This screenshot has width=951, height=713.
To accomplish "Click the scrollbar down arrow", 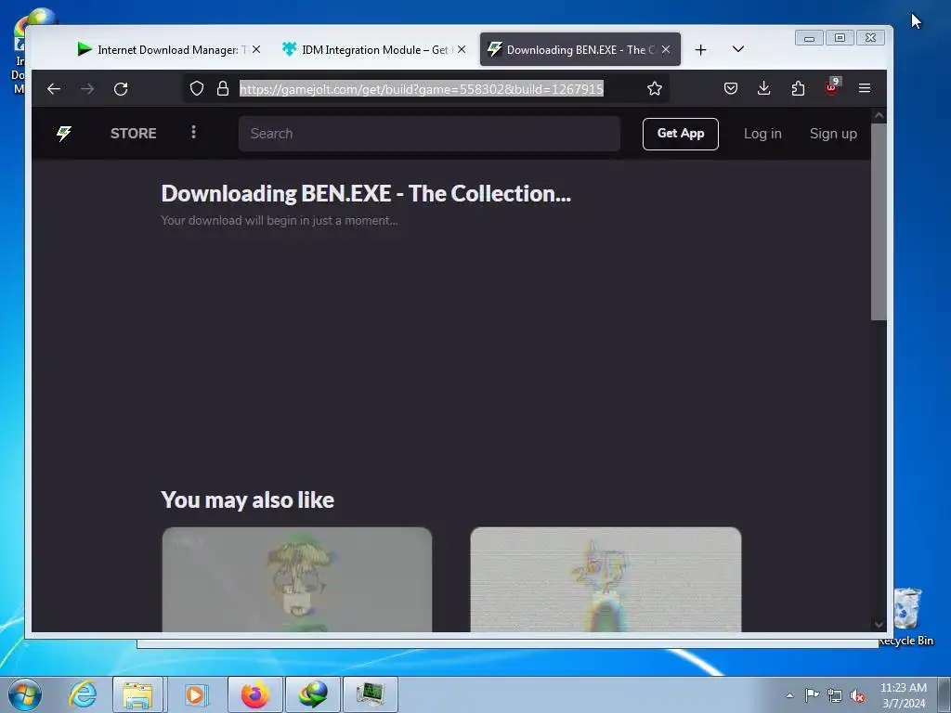I will 879,625.
